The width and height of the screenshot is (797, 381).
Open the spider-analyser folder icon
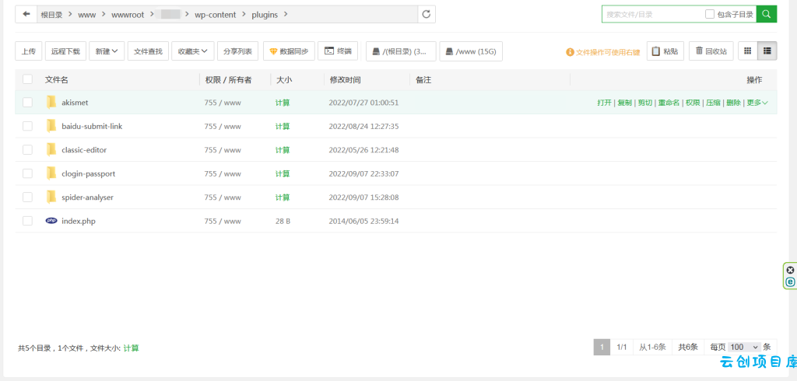(x=51, y=197)
